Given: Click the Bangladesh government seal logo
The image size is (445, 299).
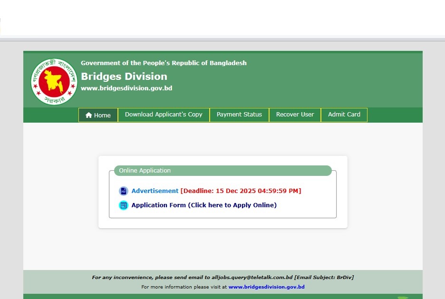Looking at the screenshot, I should coord(54,82).
